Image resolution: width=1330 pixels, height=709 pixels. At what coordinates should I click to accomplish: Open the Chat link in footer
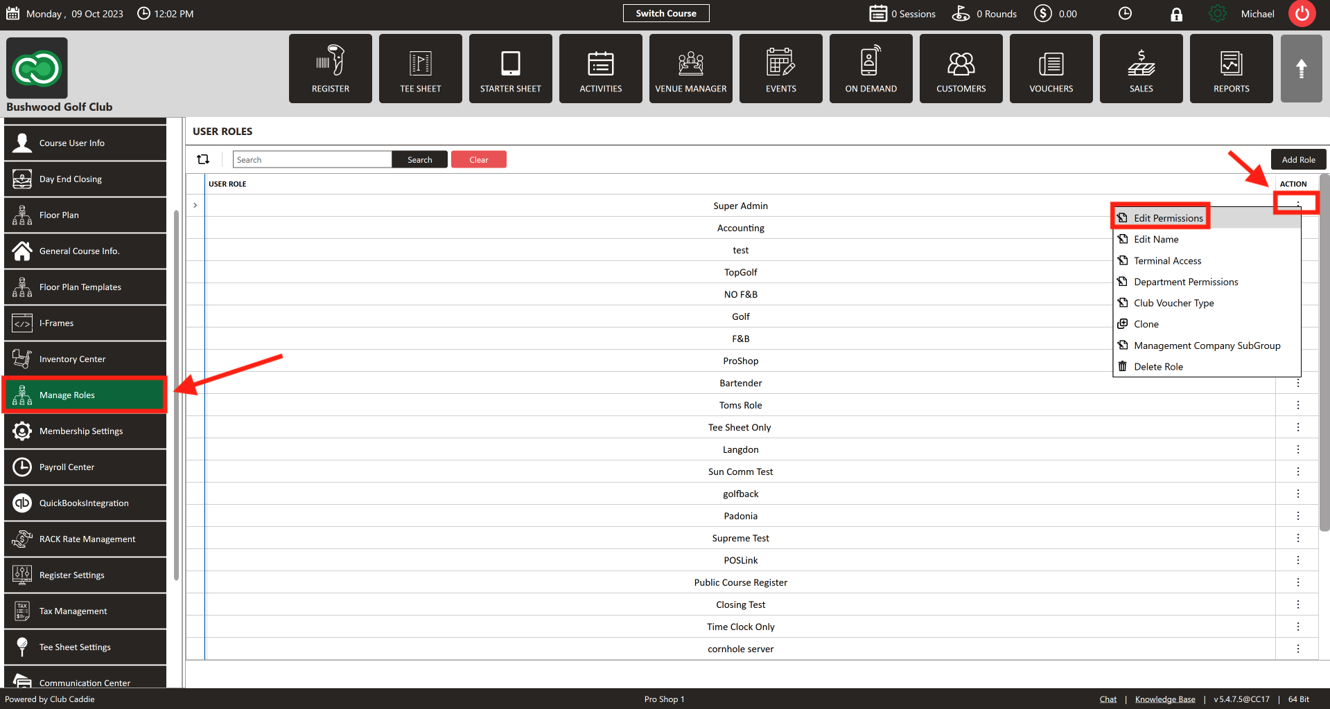point(1108,699)
